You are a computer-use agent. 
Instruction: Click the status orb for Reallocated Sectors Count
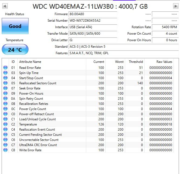click(5, 83)
